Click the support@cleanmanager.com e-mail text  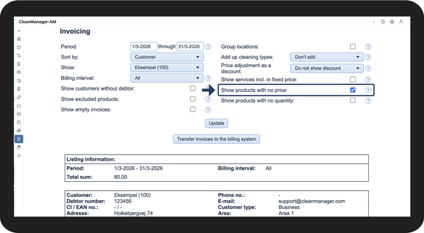(x=312, y=201)
